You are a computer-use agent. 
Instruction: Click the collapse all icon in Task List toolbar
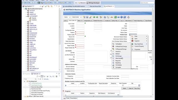(x=53, y=76)
